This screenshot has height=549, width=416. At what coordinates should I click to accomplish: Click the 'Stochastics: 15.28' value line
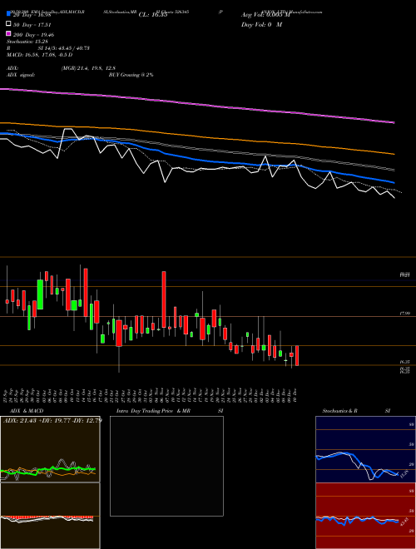[x=27, y=42]
